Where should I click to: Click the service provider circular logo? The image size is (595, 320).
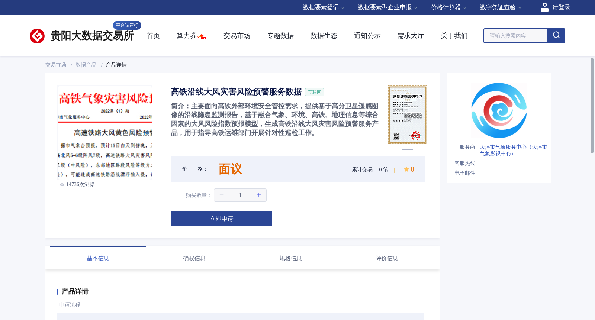(x=499, y=110)
